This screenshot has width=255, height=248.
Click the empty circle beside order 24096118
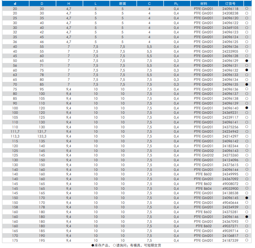246,9
